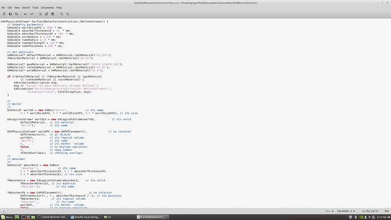This screenshot has width=391, height=220.
Task: Launch Firefox from the panel
Action: click(x=28, y=217)
